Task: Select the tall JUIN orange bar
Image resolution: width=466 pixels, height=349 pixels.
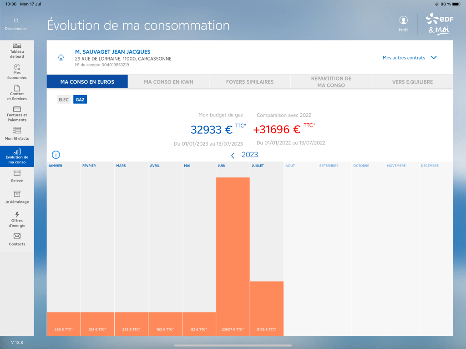Action: (233, 255)
